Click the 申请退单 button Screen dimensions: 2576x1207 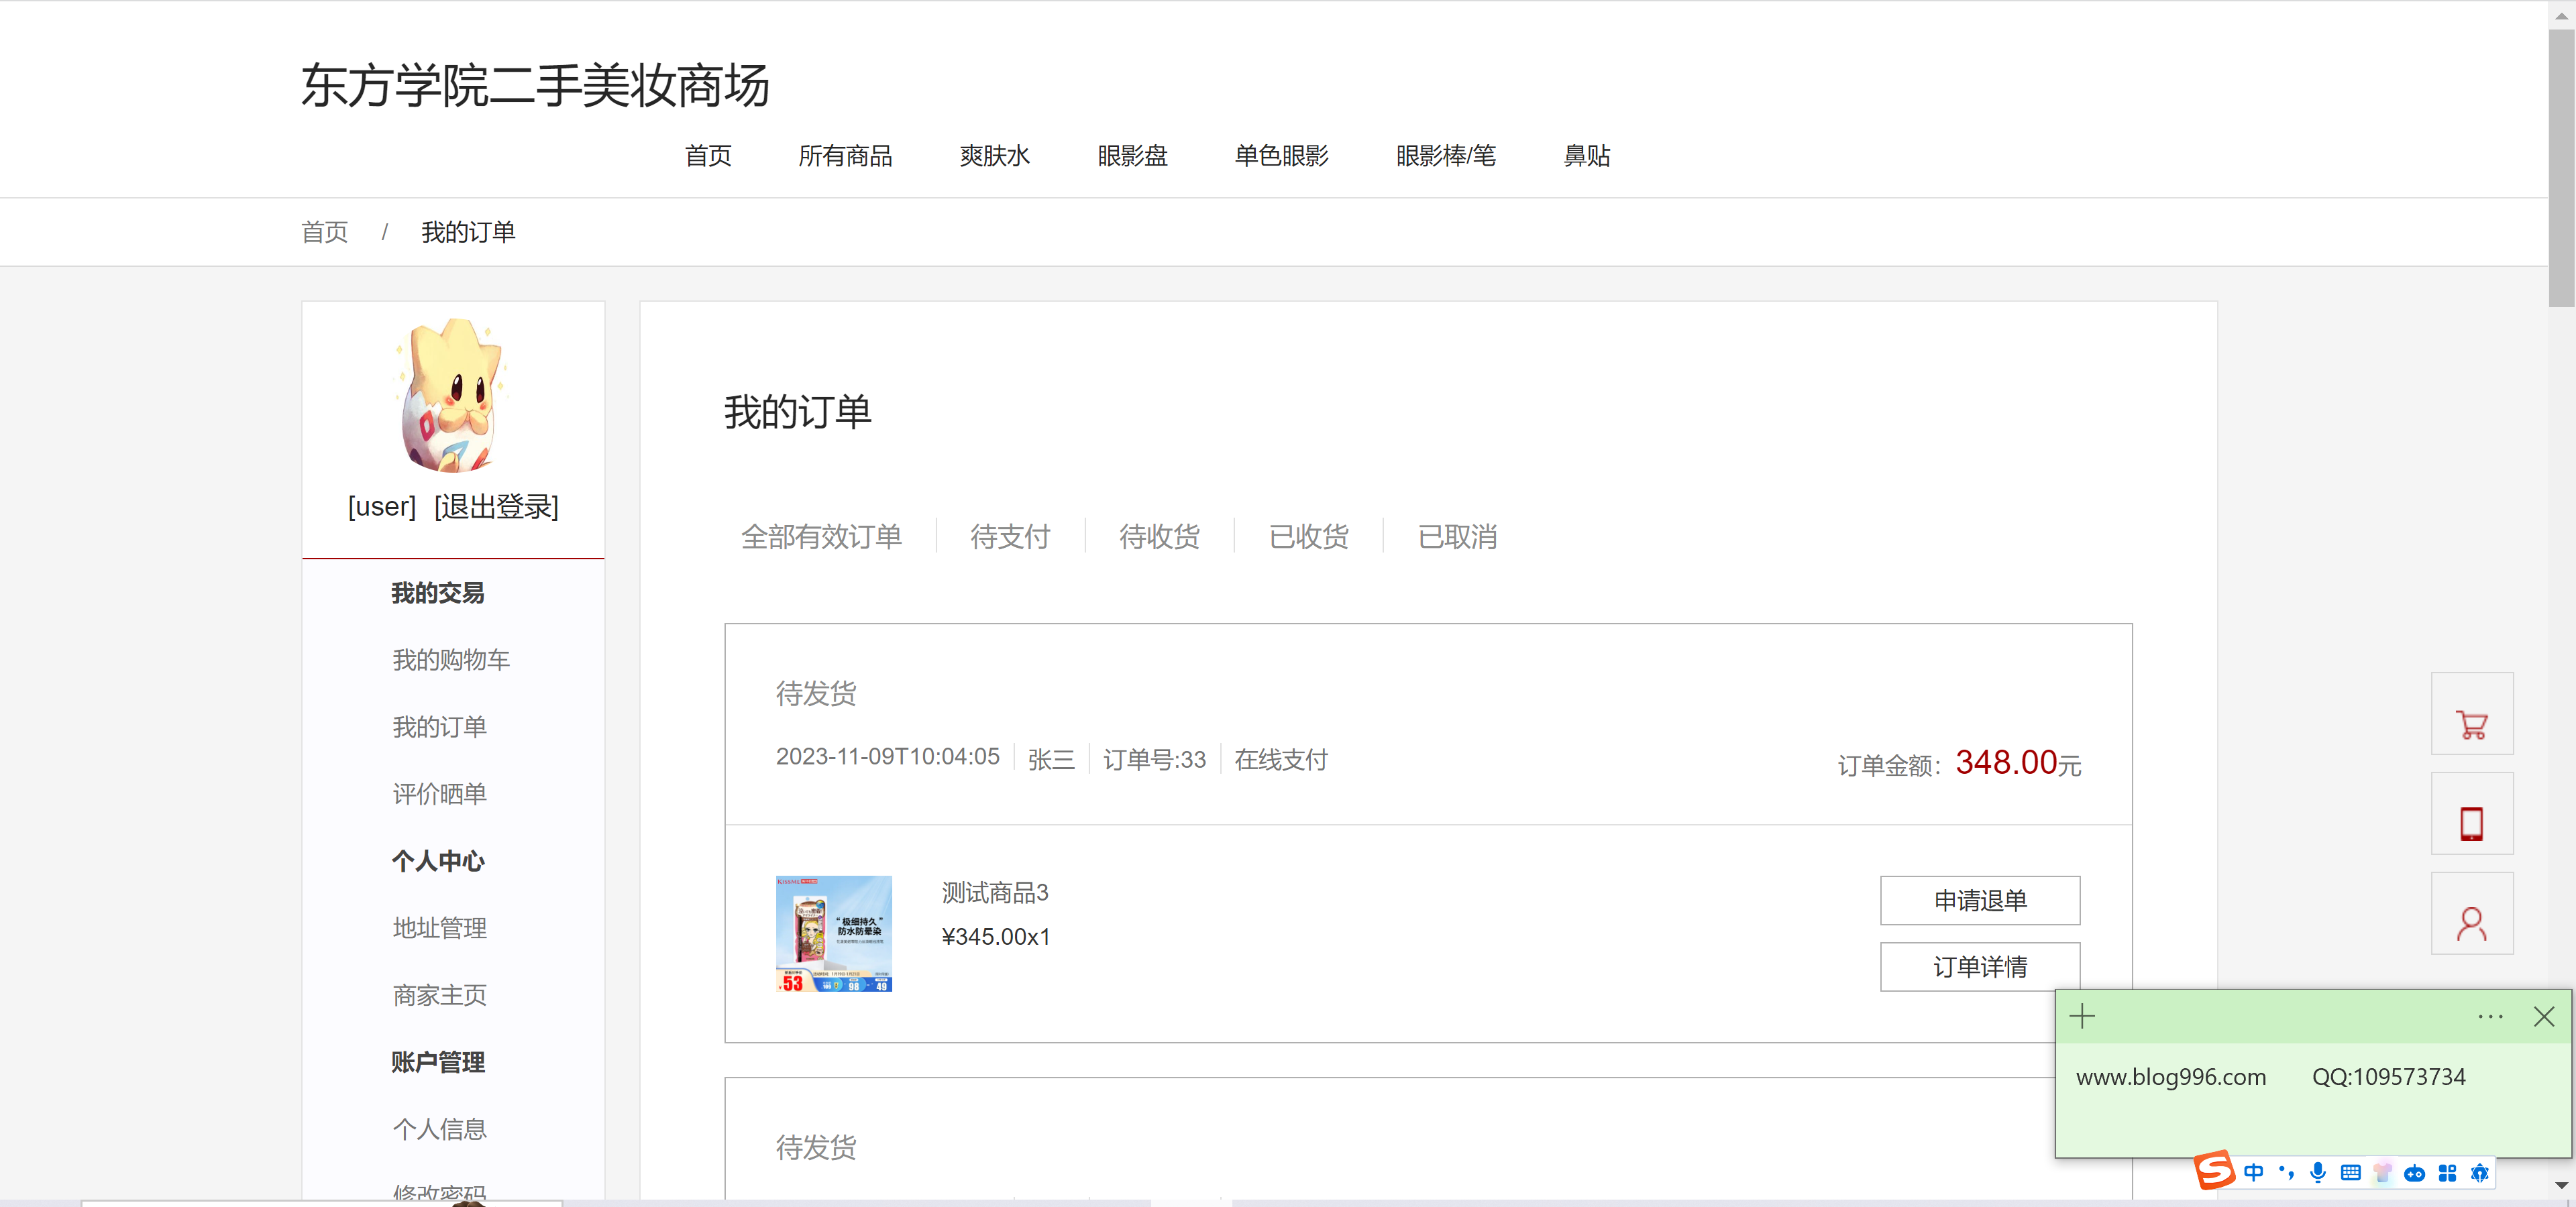1980,901
